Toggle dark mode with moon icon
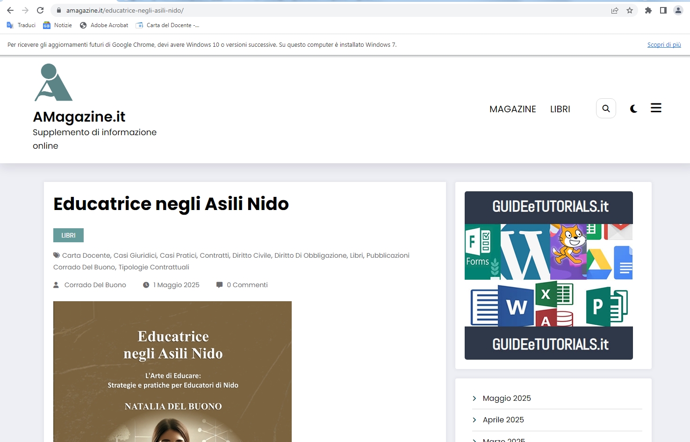The height and width of the screenshot is (442, 690). pos(633,109)
